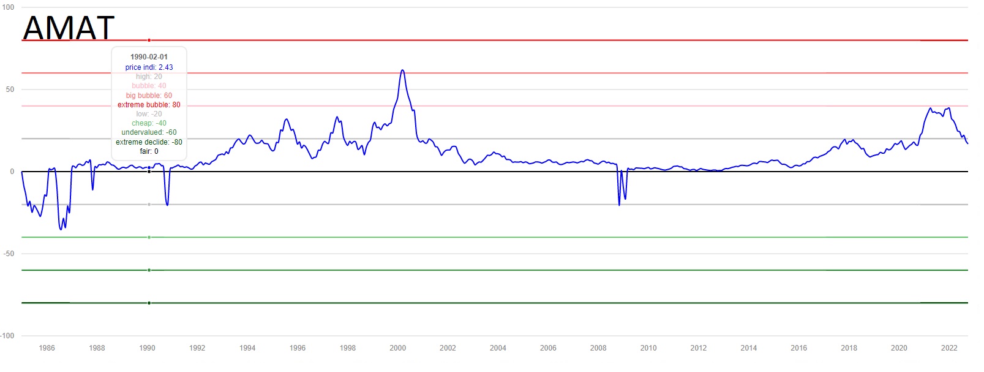
Task: Click the 2012 x-axis label
Action: [699, 348]
